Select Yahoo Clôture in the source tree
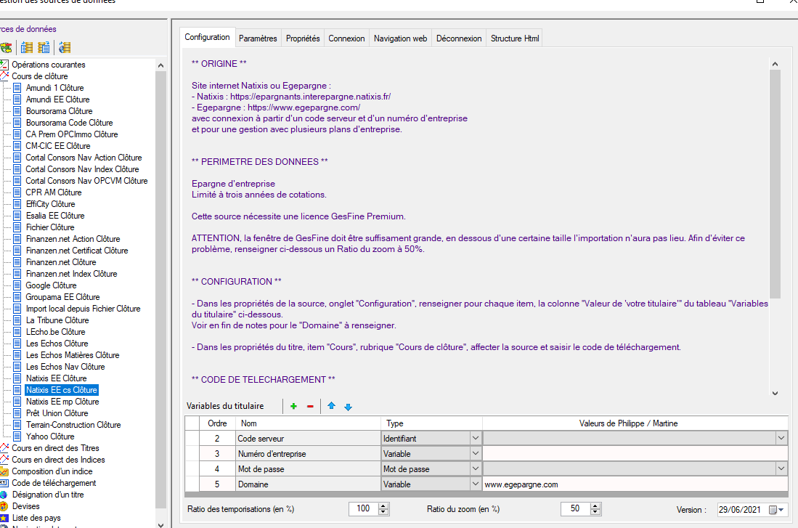 click(50, 436)
